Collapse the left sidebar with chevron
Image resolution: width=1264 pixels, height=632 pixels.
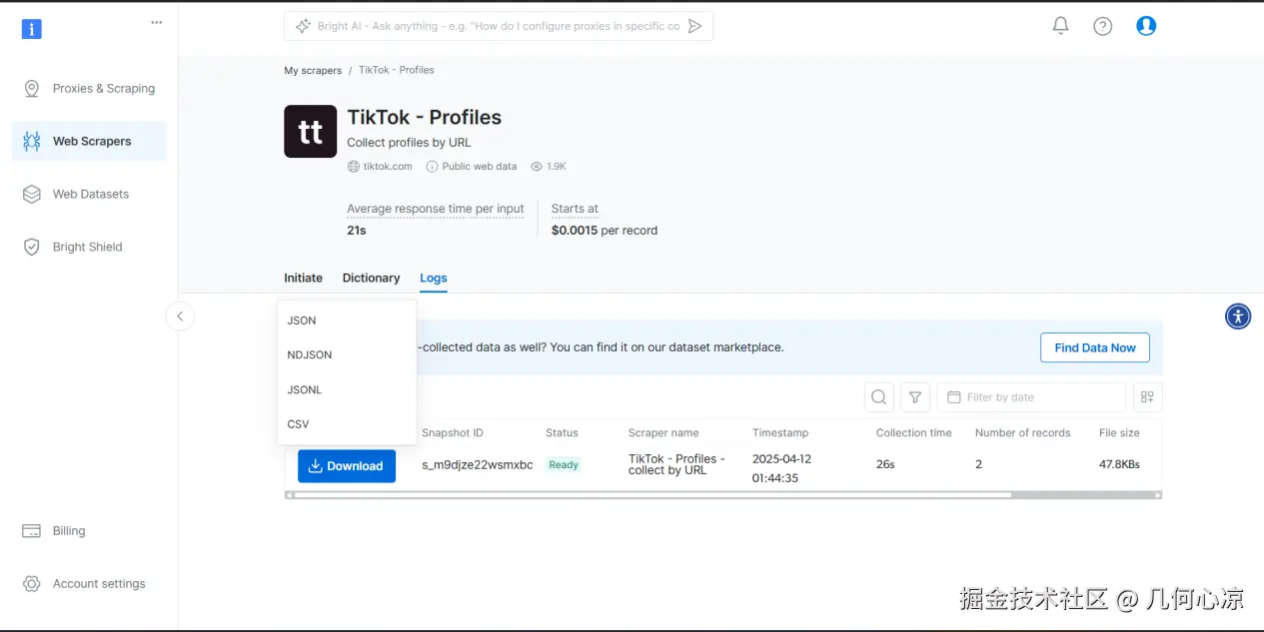[180, 316]
